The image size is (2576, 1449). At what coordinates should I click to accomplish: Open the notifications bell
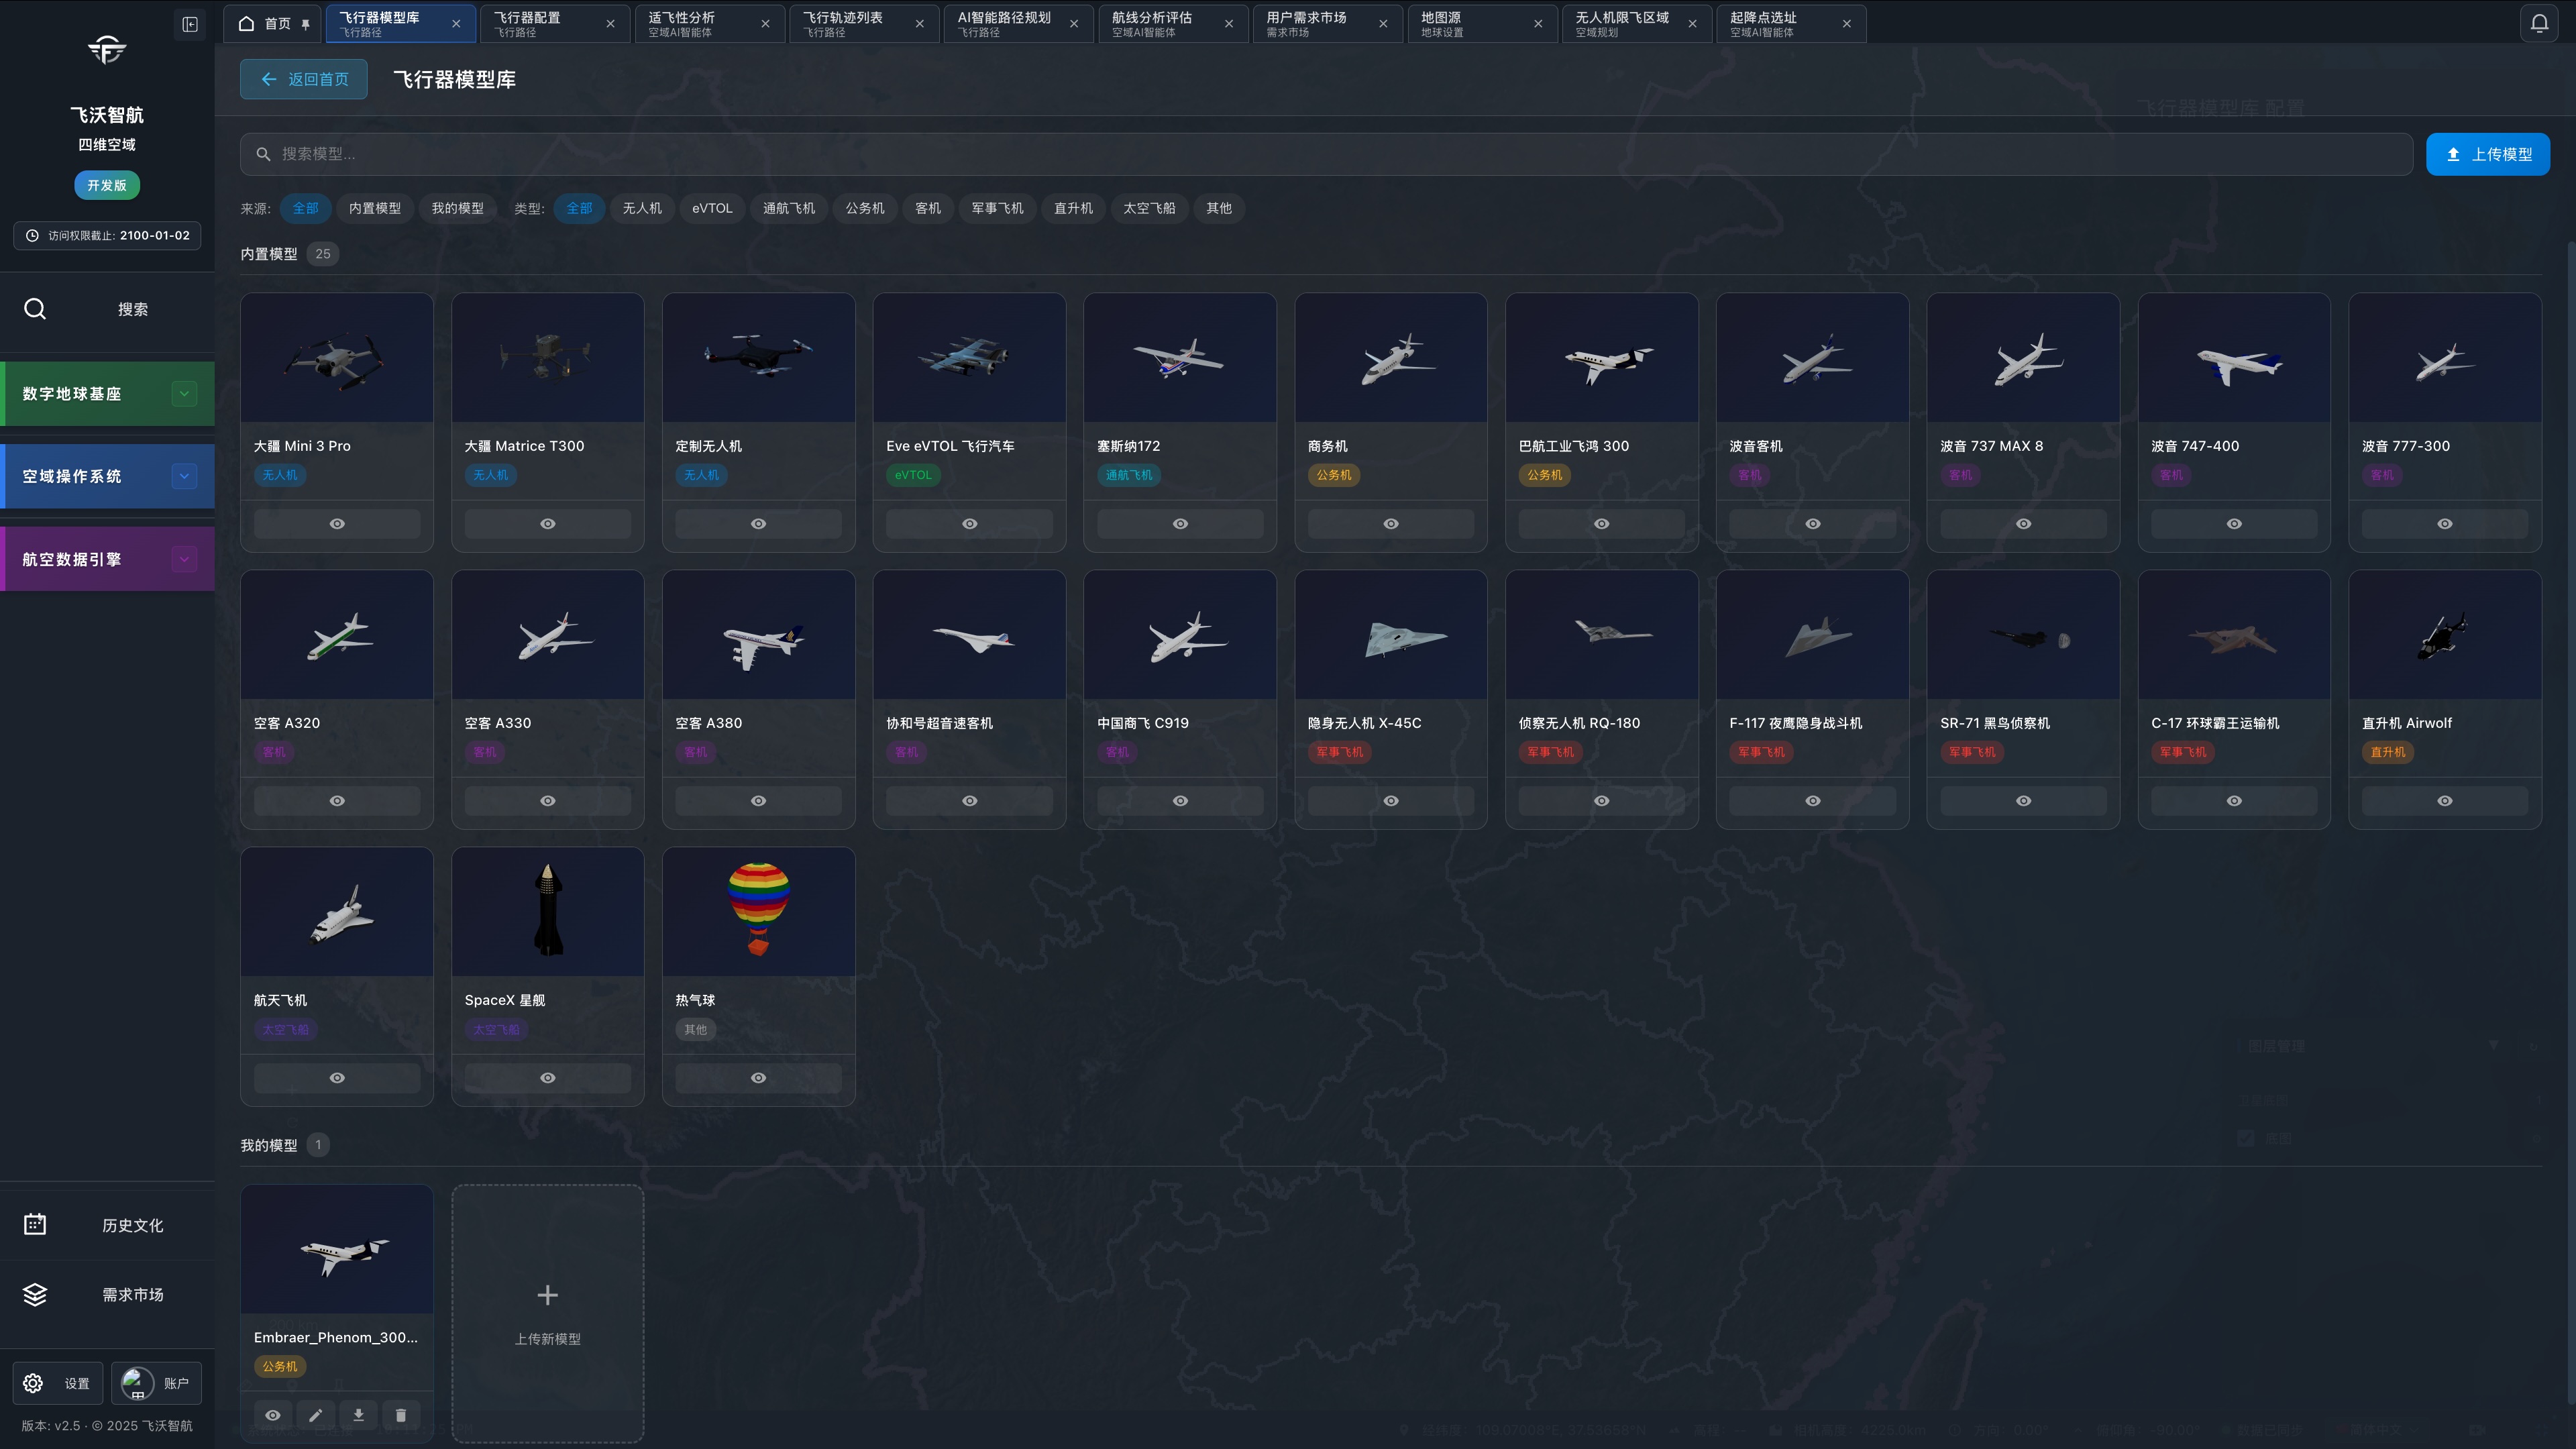(x=2539, y=23)
